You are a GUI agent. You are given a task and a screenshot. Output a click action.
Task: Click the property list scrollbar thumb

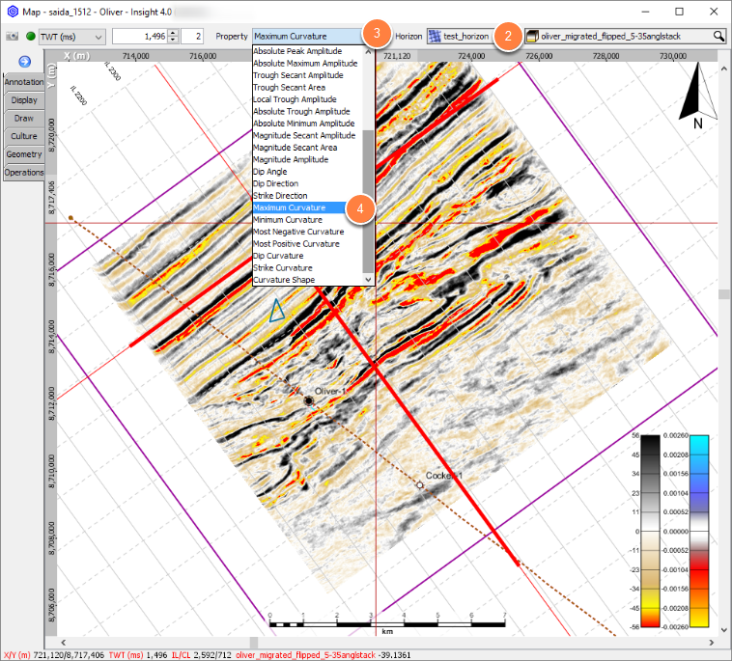(x=368, y=202)
